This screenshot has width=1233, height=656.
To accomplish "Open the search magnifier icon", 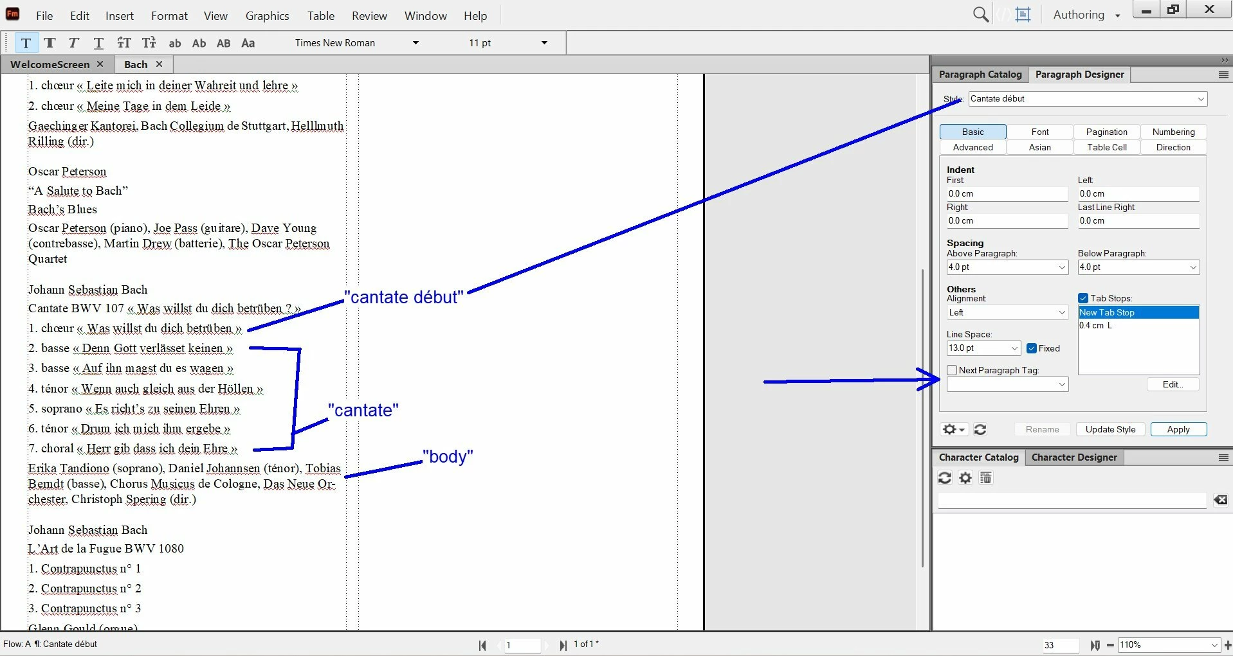I will pyautogui.click(x=980, y=15).
